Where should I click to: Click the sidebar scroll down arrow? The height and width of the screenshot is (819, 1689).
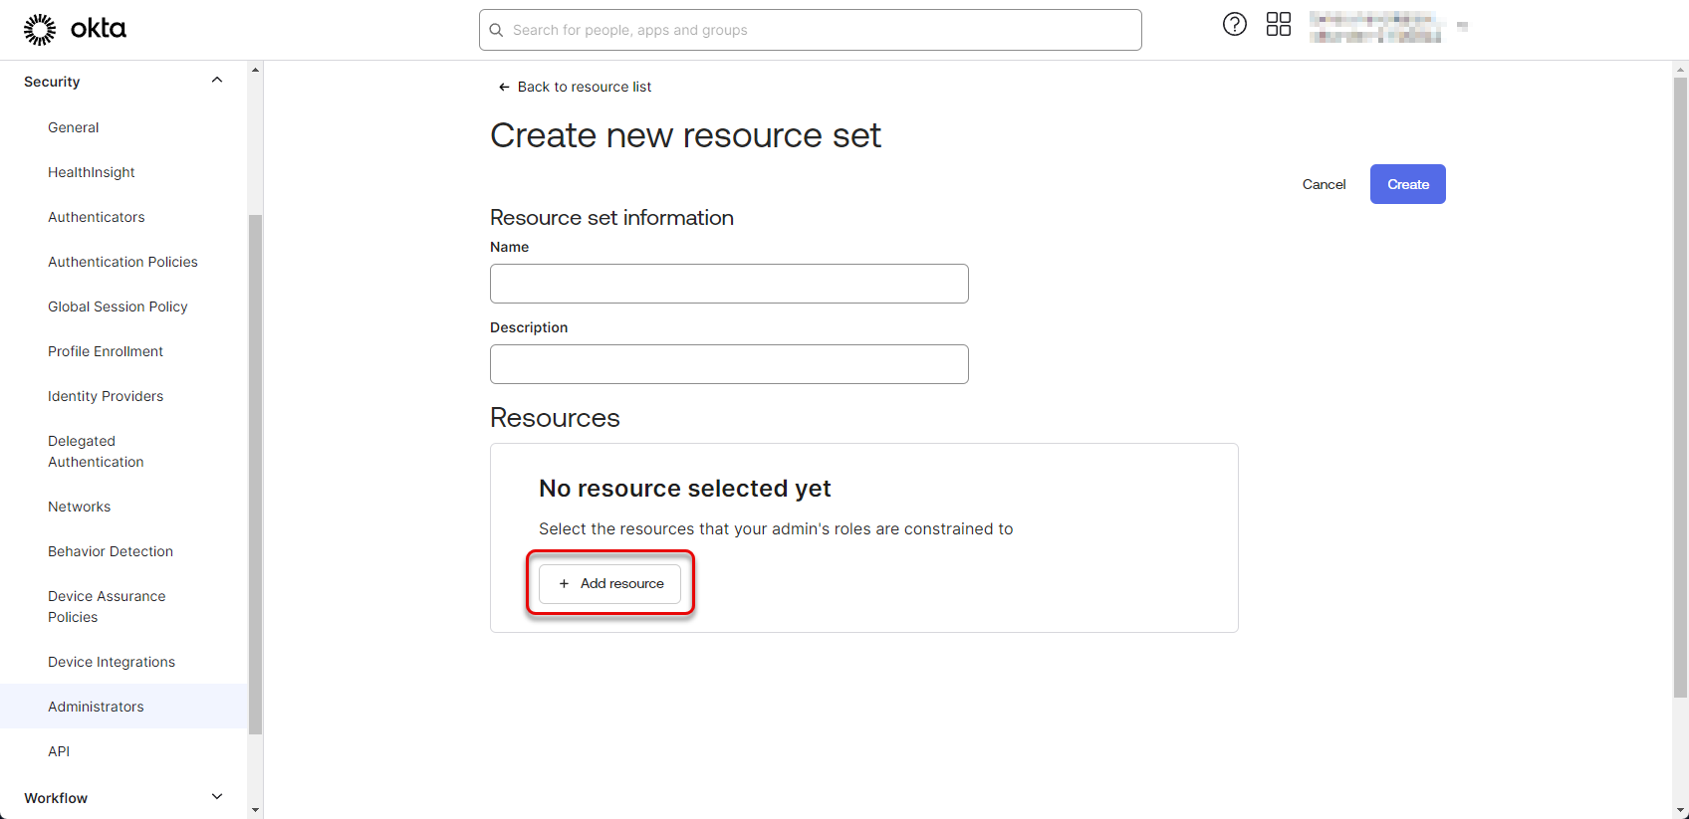click(255, 810)
